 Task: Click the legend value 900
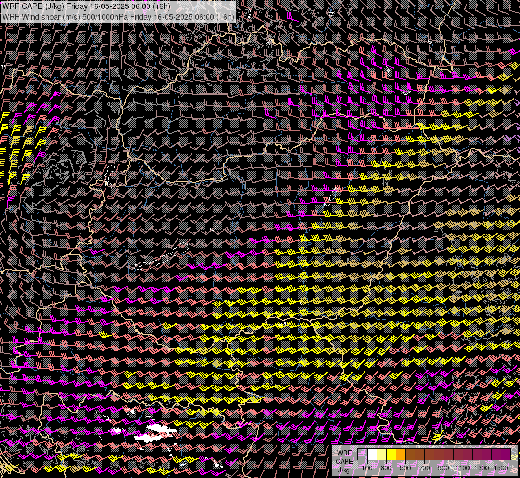[444, 468]
